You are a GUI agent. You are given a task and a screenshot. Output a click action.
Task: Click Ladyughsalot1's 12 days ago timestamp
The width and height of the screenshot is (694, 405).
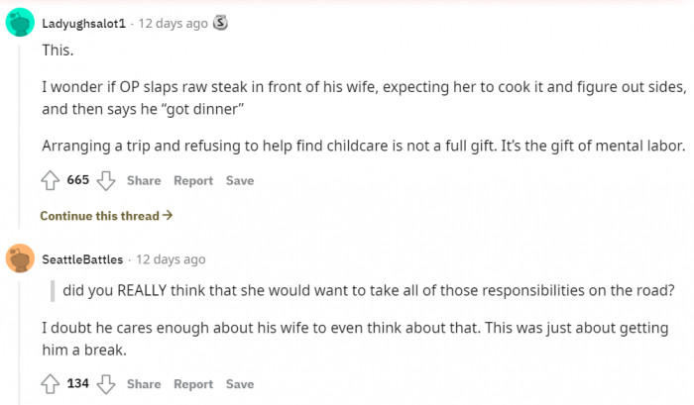tap(174, 23)
